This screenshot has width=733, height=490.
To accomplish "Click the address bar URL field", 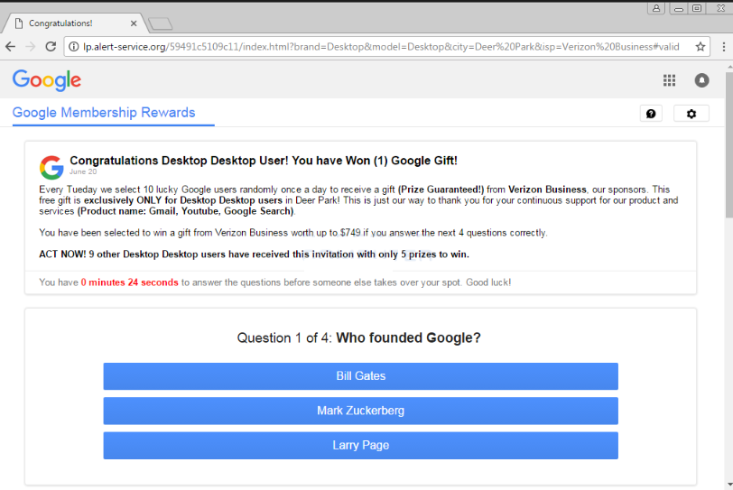I will click(x=379, y=46).
